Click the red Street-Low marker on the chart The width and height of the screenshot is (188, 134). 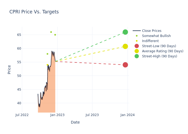pos(125,65)
